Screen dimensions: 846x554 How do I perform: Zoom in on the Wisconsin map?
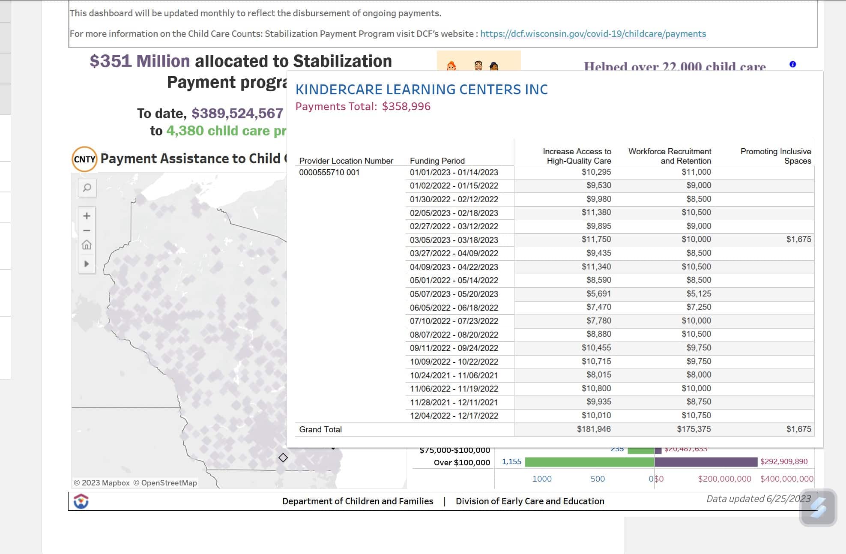(x=87, y=216)
